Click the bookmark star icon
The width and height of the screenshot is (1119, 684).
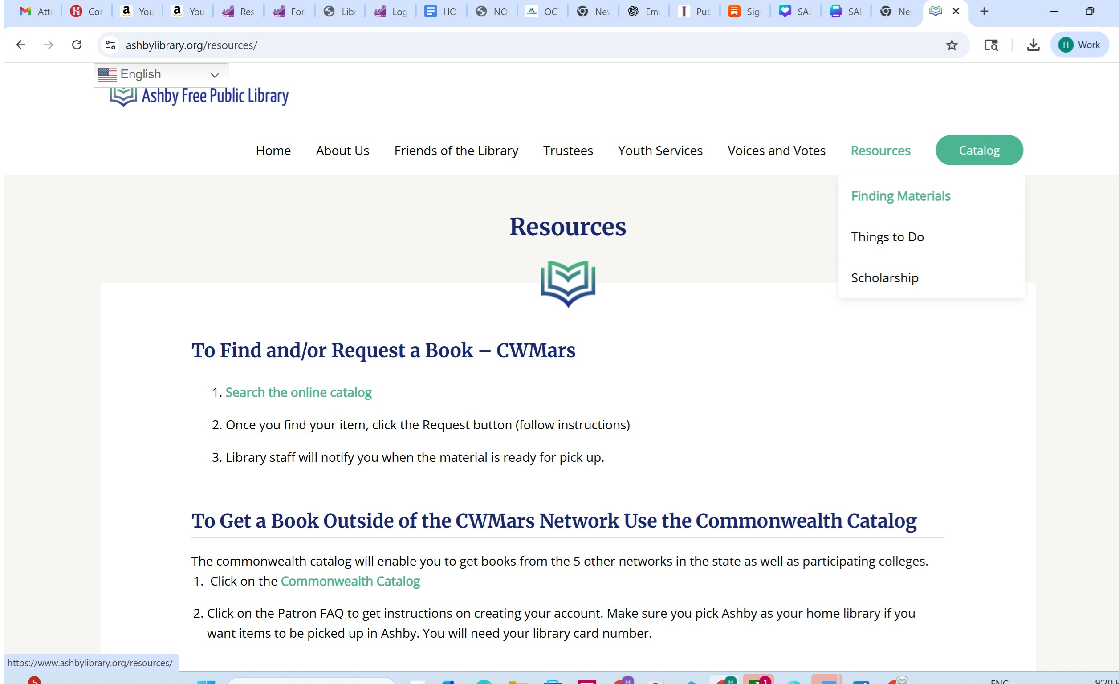click(x=952, y=45)
